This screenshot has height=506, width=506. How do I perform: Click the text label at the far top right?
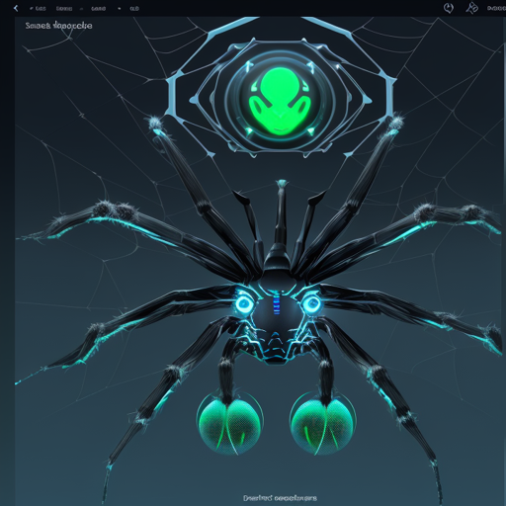496,8
